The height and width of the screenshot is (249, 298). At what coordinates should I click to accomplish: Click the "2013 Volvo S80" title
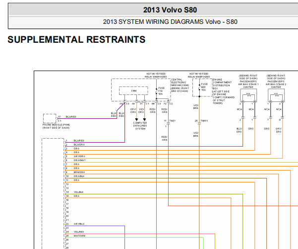(170, 10)
